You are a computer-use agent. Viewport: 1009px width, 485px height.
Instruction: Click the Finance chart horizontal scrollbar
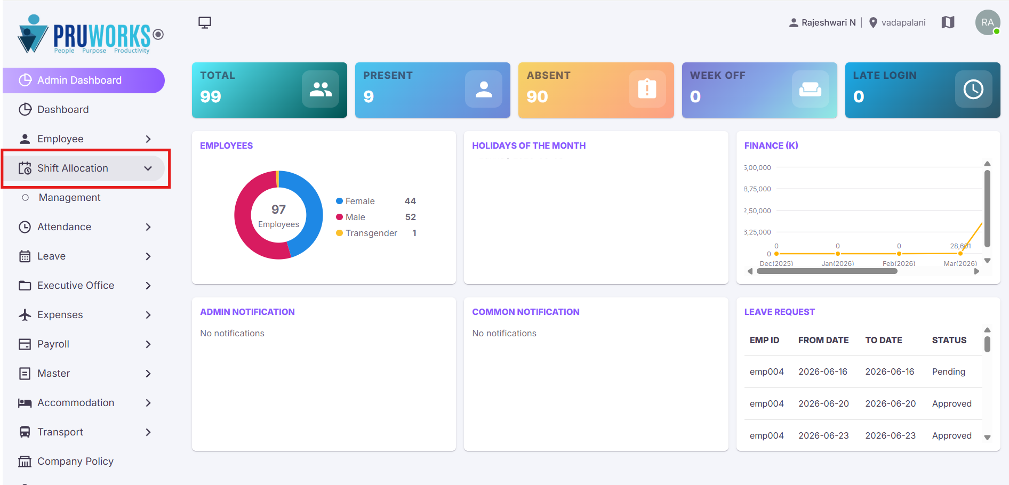[x=827, y=271]
